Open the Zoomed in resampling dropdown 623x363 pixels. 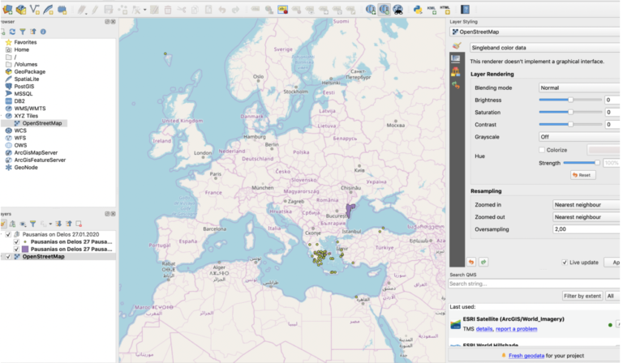coord(586,205)
